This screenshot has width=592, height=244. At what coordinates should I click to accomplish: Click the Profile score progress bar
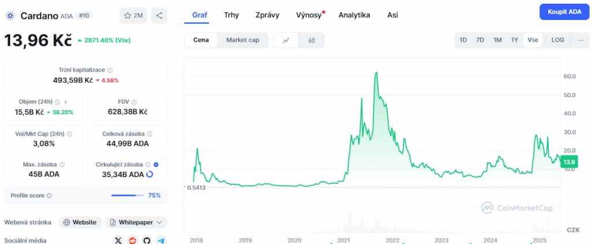click(127, 196)
